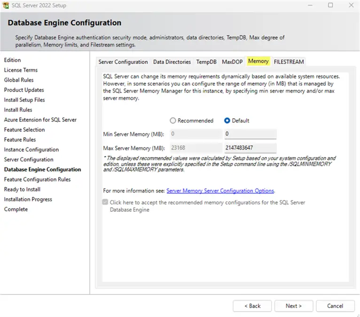The image size is (360, 317).
Task: Select the Memory tab
Action: [258, 61]
